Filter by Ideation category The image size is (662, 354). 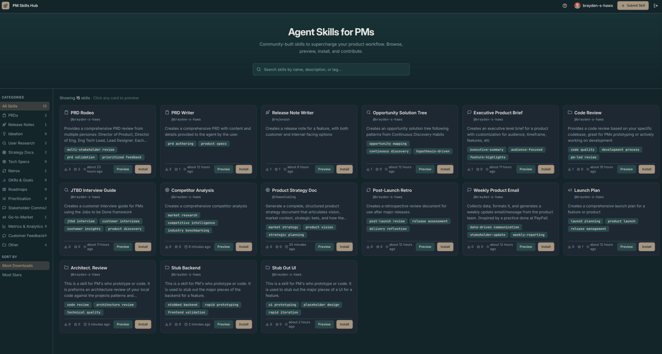pos(24,134)
